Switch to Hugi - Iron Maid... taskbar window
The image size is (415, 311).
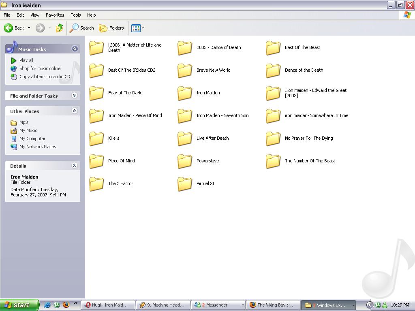[108, 305]
